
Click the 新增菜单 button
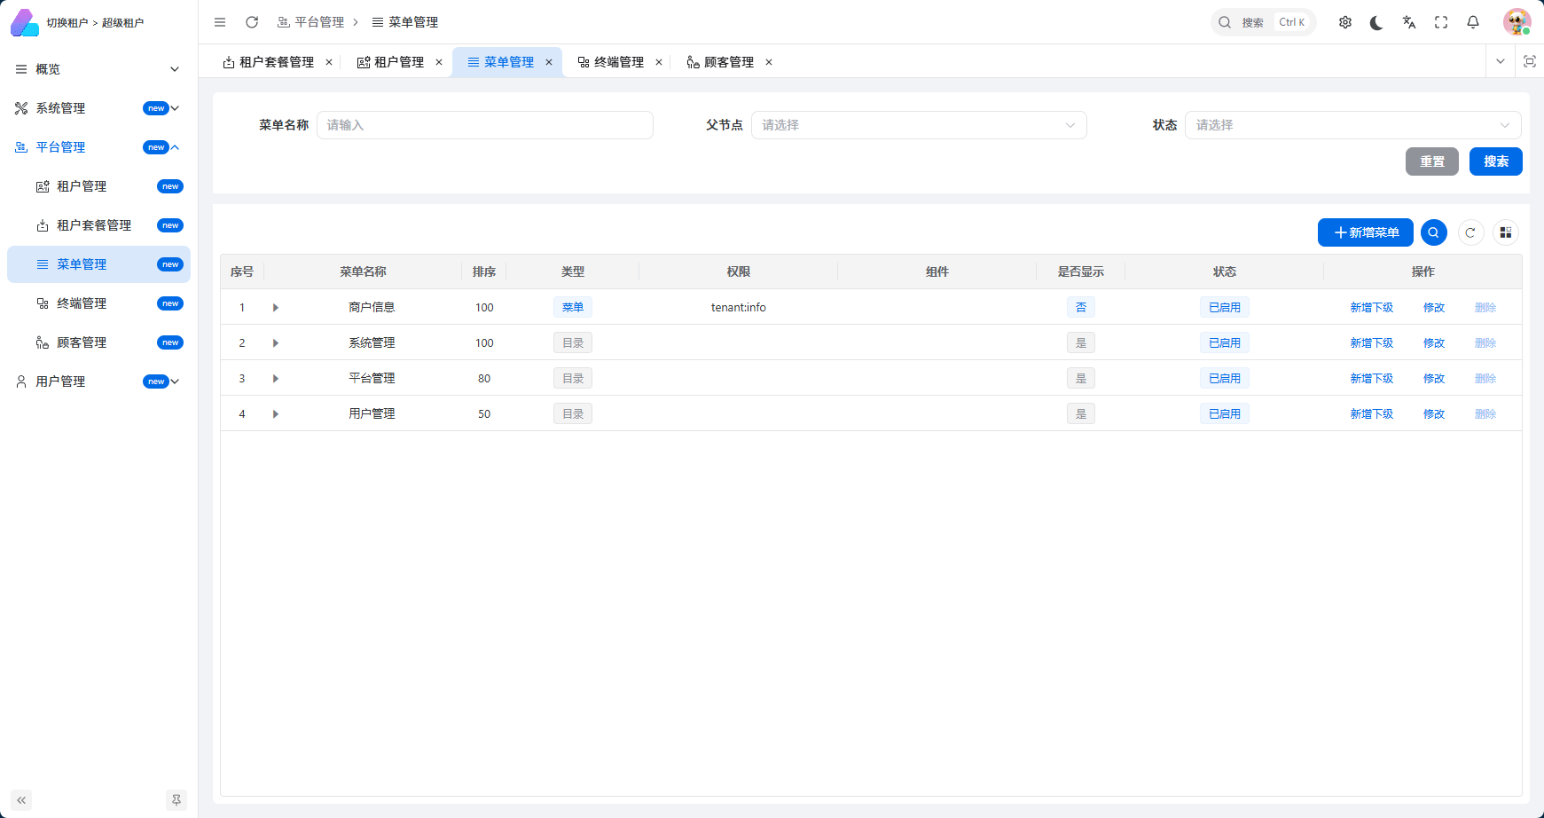coord(1366,232)
